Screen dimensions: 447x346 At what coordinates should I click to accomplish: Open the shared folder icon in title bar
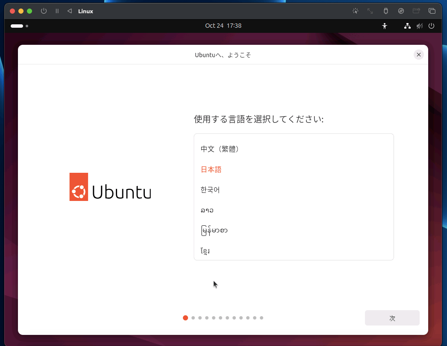[x=416, y=11]
